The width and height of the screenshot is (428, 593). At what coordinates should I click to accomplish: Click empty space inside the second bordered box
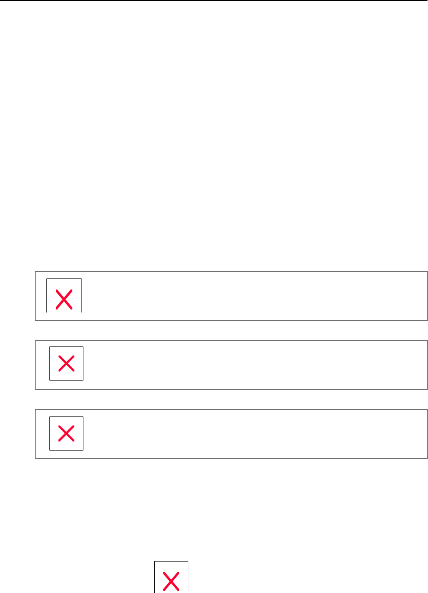[250, 365]
